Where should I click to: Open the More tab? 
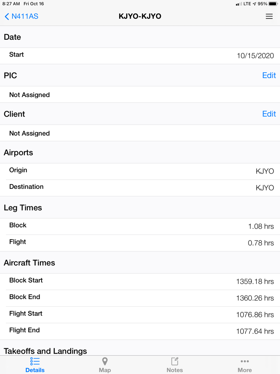point(245,365)
